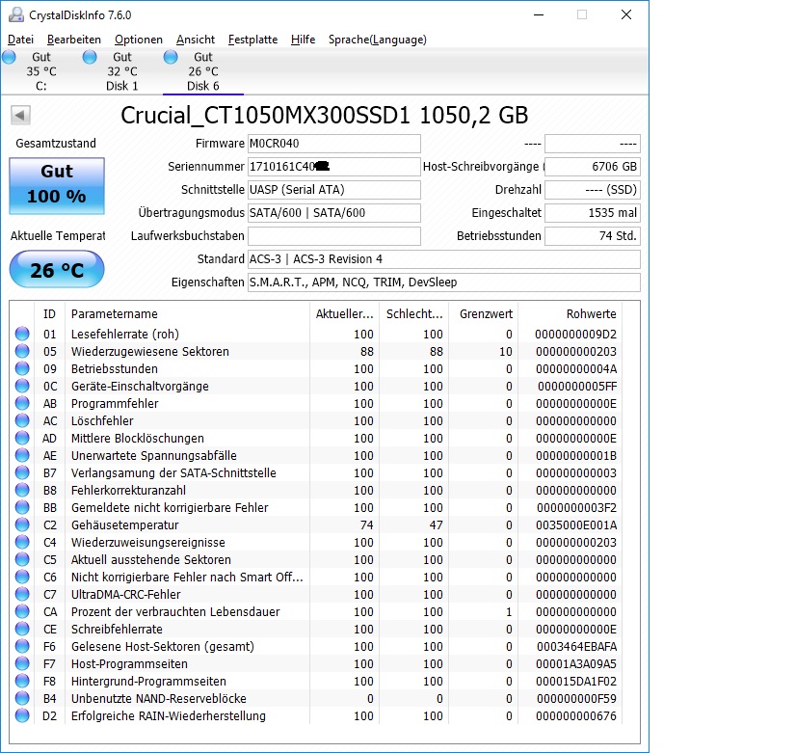Click the Grenzwert column header
The width and height of the screenshot is (796, 753).
coord(484,313)
